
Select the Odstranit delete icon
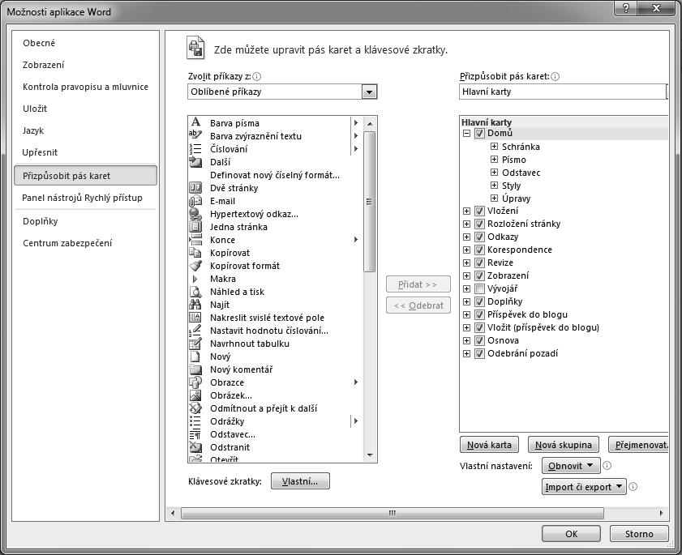click(195, 446)
